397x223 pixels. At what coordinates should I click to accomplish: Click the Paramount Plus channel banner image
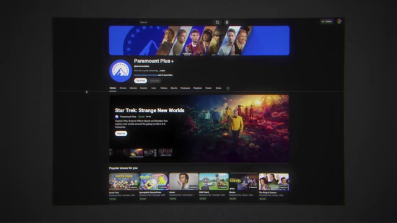[199, 40]
